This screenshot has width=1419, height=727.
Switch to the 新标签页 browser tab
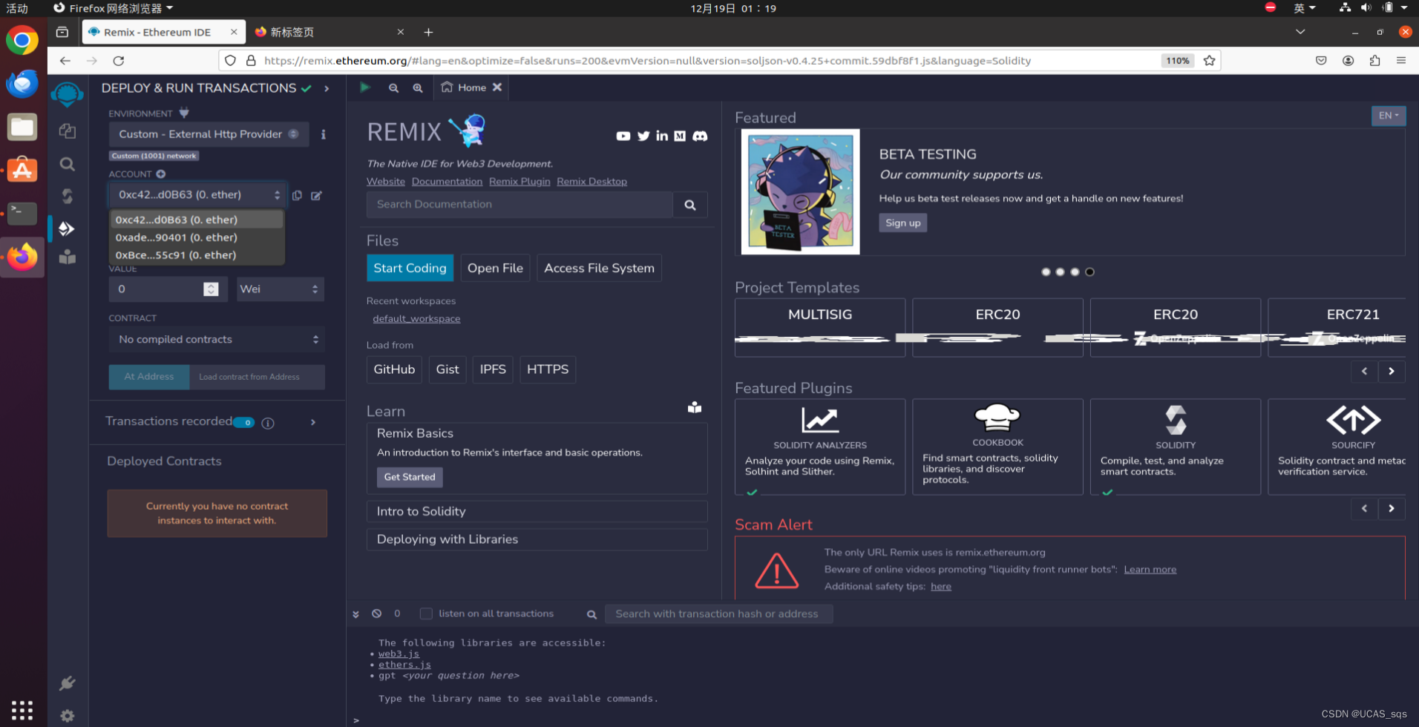(x=329, y=32)
